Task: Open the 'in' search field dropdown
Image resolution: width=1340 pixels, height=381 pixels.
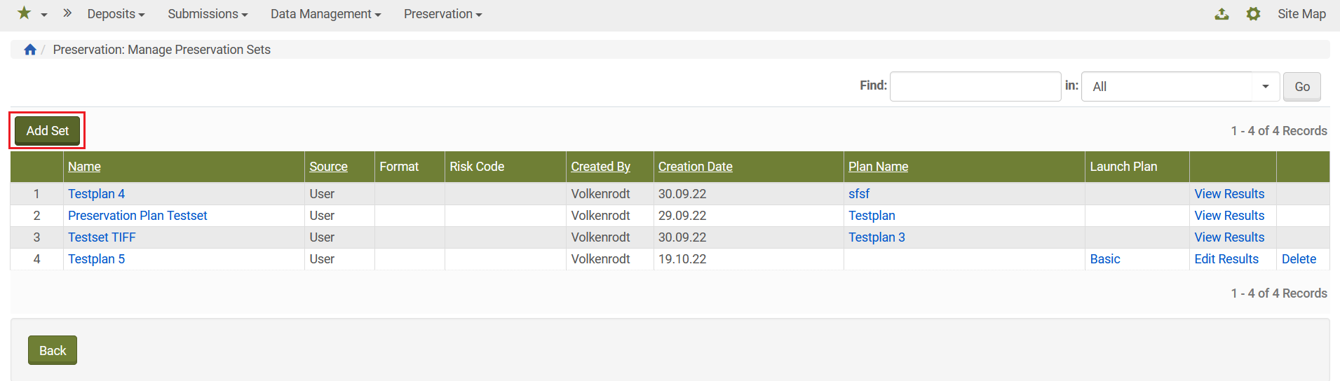Action: tap(1180, 87)
